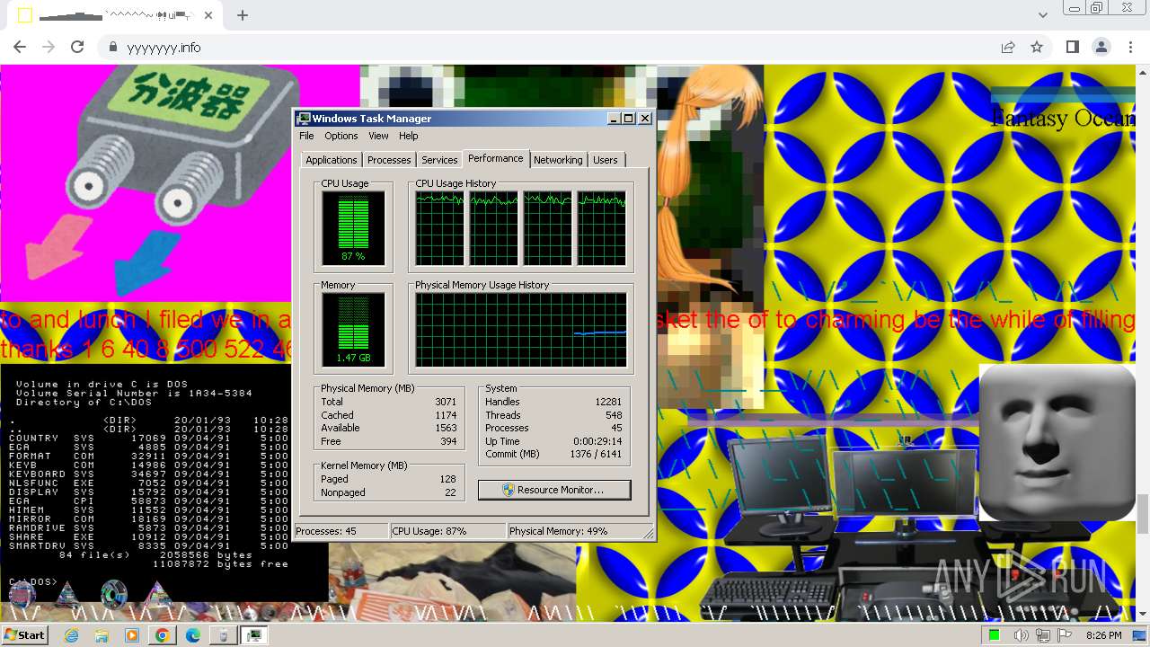This screenshot has width=1150, height=647.
Task: Click the Physical Memory Usage History graph
Action: click(x=521, y=330)
